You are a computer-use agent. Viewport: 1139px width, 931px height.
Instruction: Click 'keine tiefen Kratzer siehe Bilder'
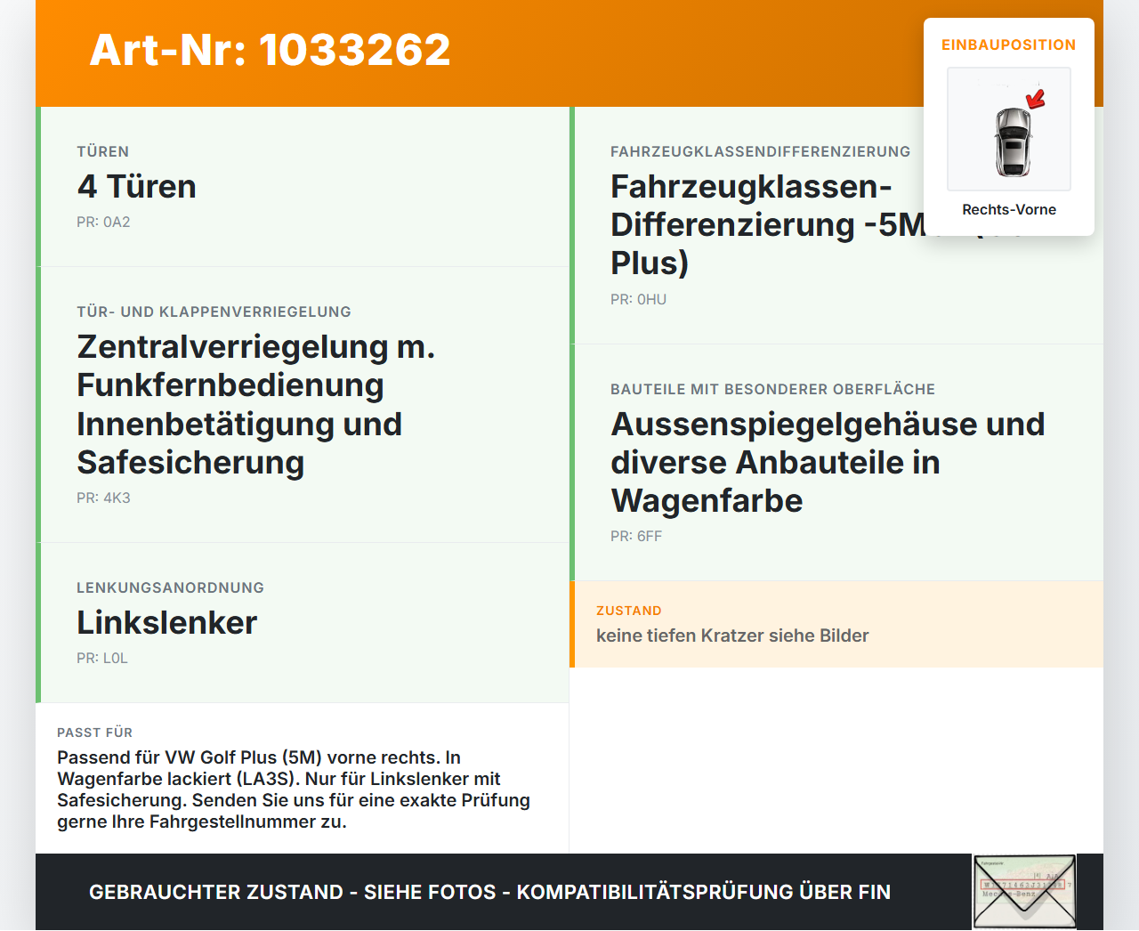(x=732, y=636)
